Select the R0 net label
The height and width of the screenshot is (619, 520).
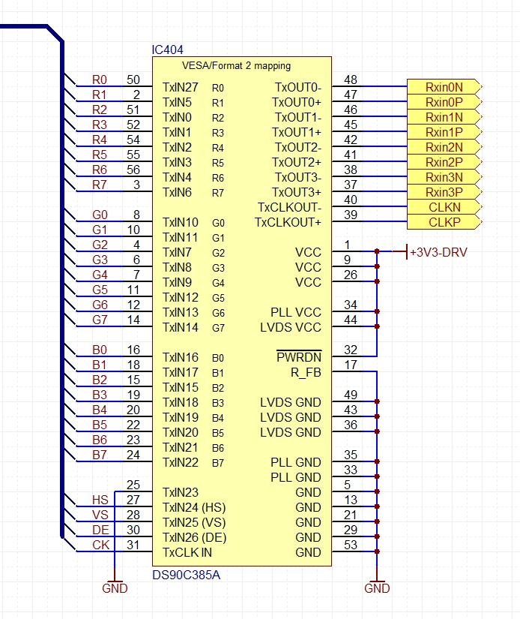[x=100, y=80]
